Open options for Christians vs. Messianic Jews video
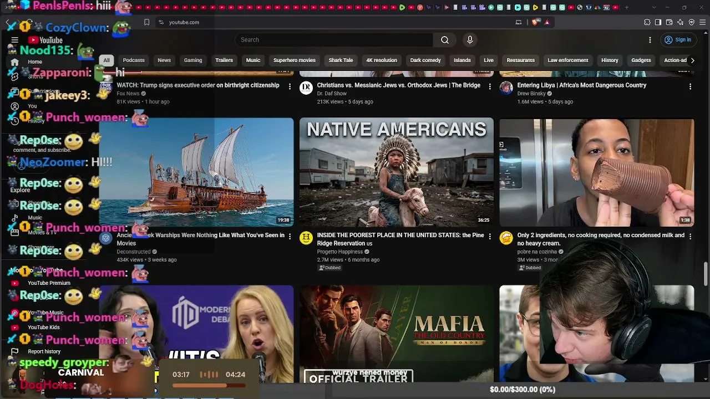The width and height of the screenshot is (710, 399). [x=490, y=86]
